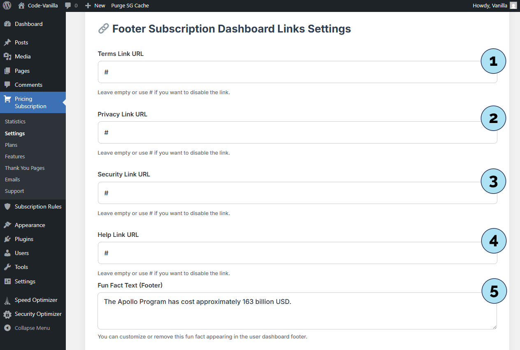The height and width of the screenshot is (350, 520).
Task: Open Media via its sidebar icon
Action: click(x=7, y=56)
